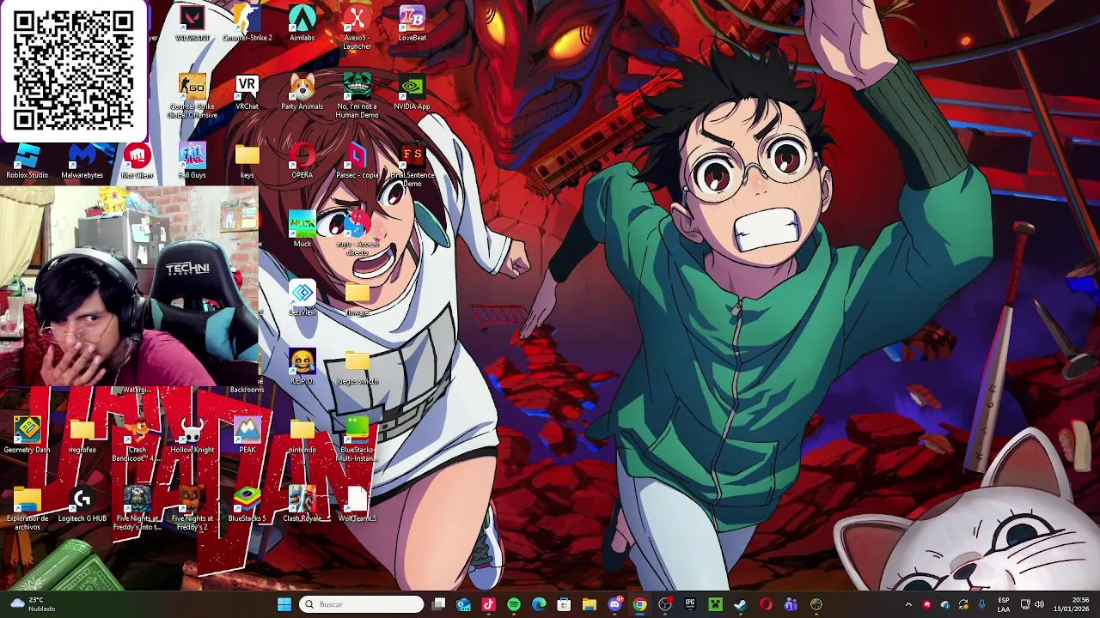1100x618 pixels.
Task: Launch the Geometry Dash shortcut
Action: (27, 435)
